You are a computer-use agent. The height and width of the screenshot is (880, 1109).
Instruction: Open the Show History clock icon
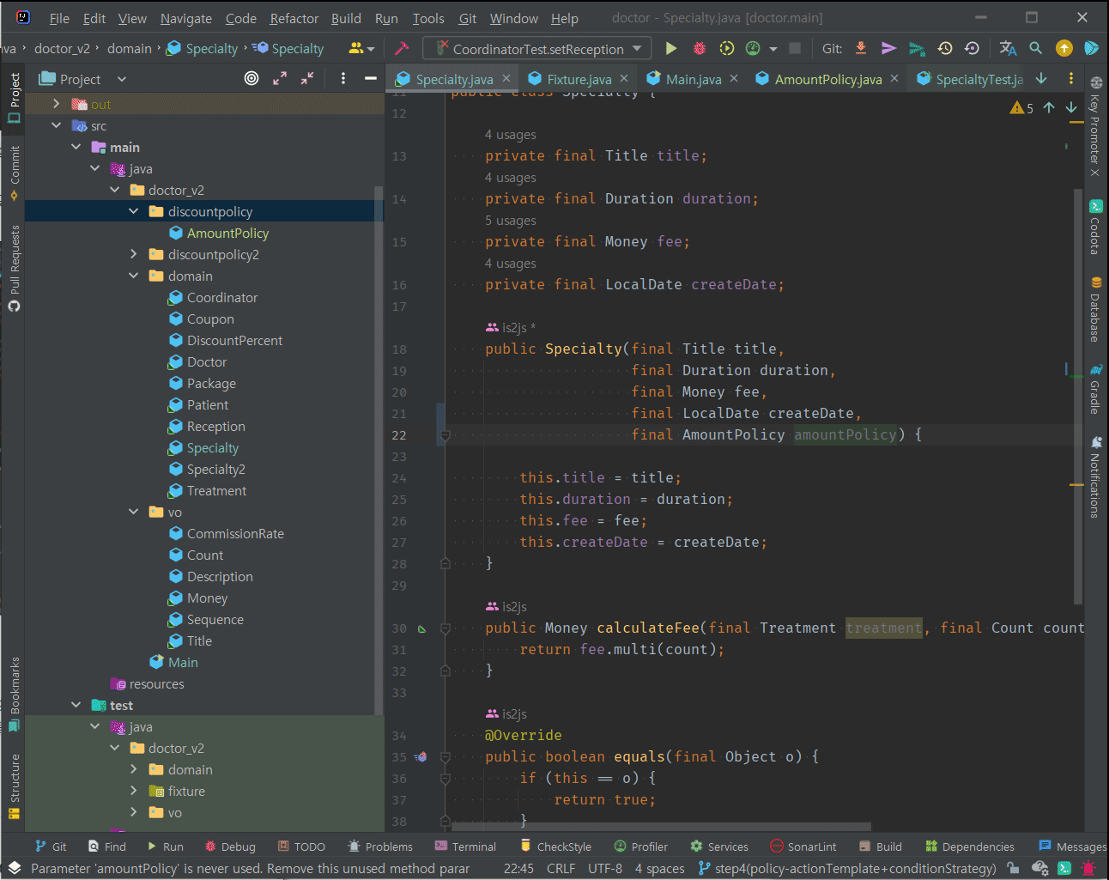[x=945, y=49]
